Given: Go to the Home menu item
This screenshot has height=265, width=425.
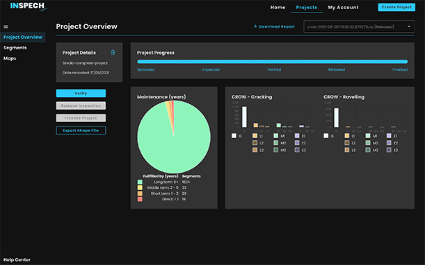Looking at the screenshot, I should [278, 8].
